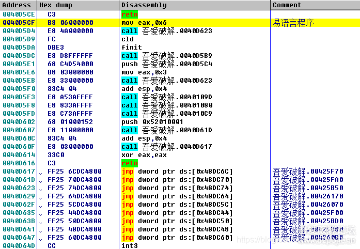Click hex bytes E8 4A000000
The width and height of the screenshot is (360, 249).
click(x=70, y=31)
